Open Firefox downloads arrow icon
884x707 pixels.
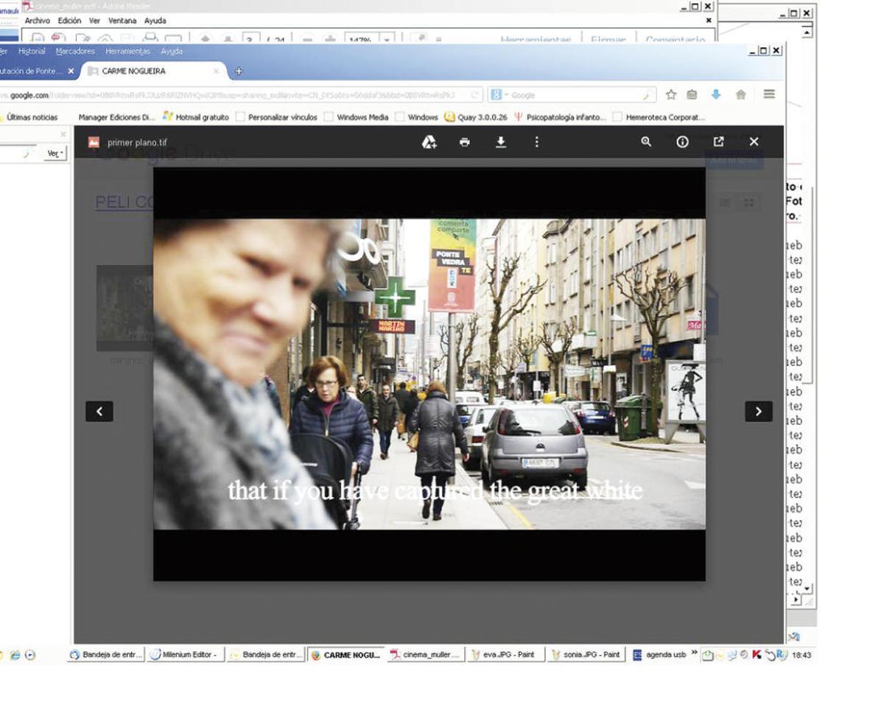(715, 94)
